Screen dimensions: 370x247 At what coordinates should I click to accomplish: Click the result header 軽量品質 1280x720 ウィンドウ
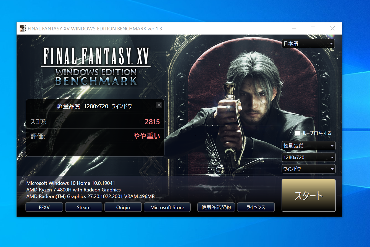95,106
